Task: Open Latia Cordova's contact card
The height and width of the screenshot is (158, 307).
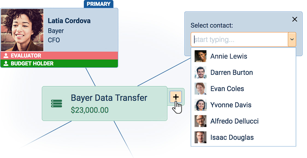Action: [x=69, y=20]
